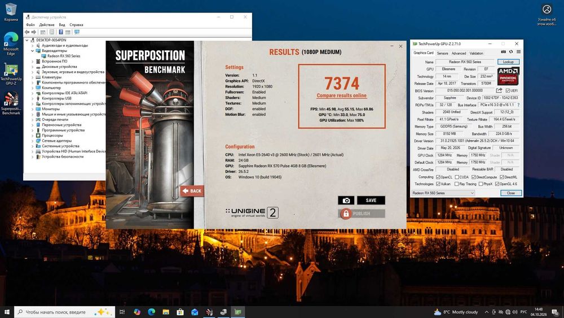Image resolution: width=564 pixels, height=318 pixels.
Task: Open Вид menu in Device Manager
Action: [x=62, y=25]
